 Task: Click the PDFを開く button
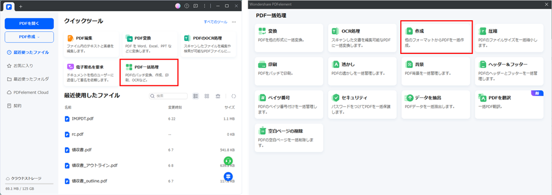tap(29, 23)
